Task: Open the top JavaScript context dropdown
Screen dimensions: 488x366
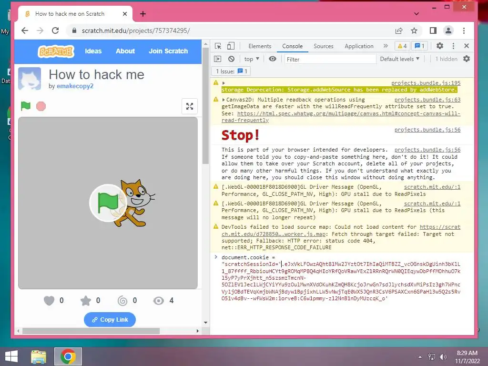Action: click(252, 59)
